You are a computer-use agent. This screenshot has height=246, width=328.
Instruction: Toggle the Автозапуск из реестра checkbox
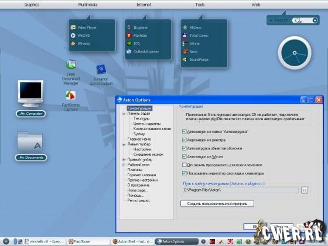(184, 140)
